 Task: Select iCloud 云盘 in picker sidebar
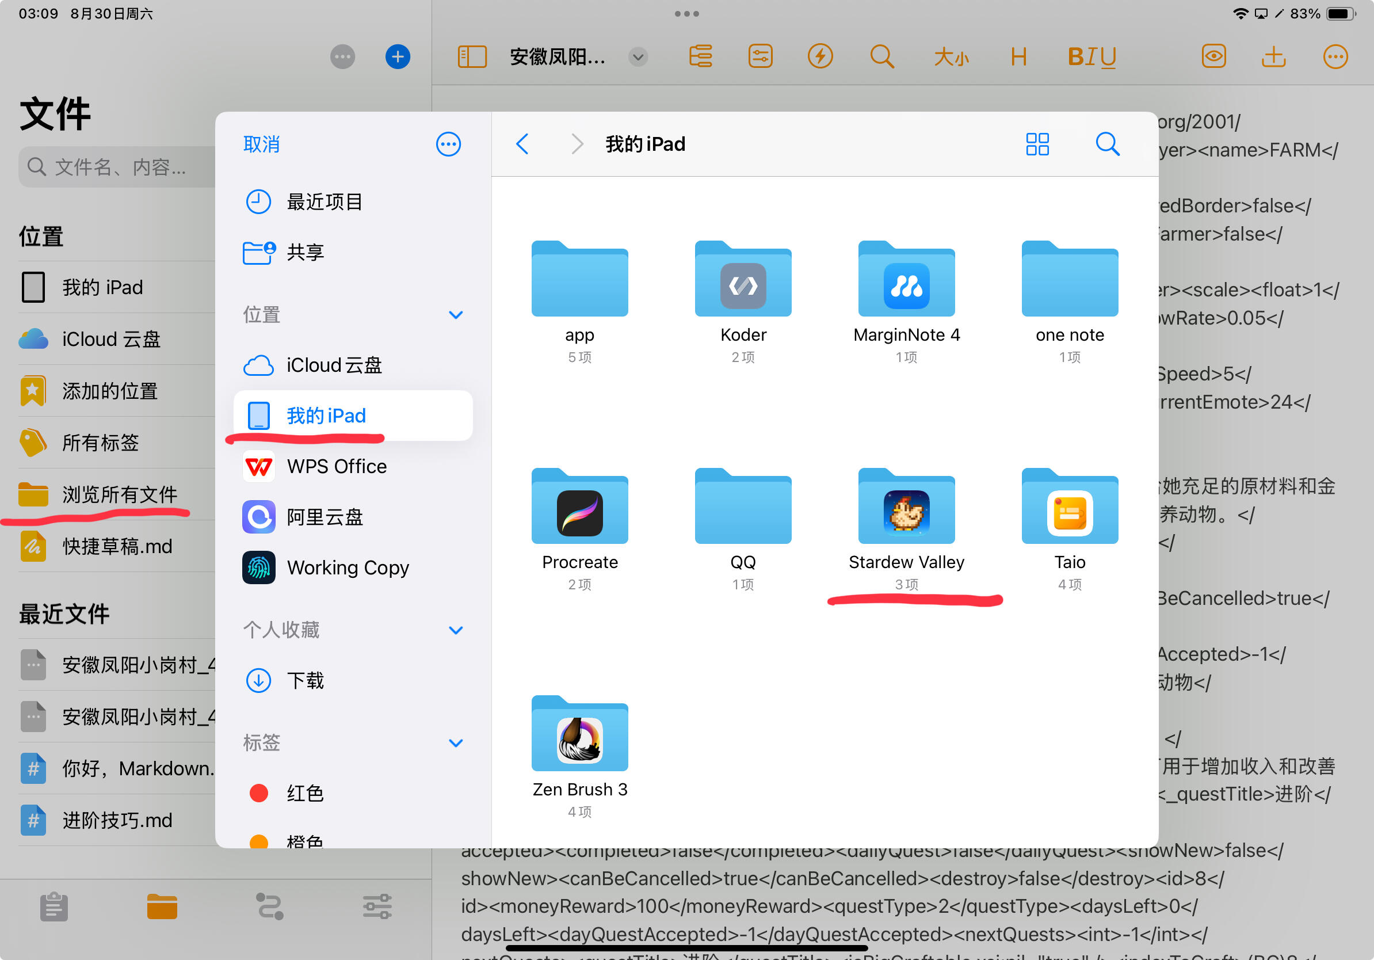[x=353, y=365]
